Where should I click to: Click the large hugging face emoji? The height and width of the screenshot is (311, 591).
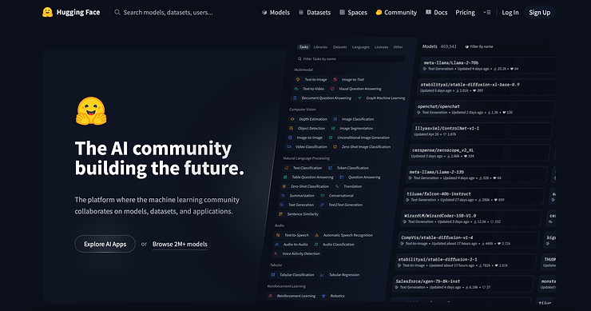91,111
